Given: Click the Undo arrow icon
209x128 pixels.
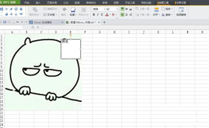Looking at the screenshot, I should point(18,22).
